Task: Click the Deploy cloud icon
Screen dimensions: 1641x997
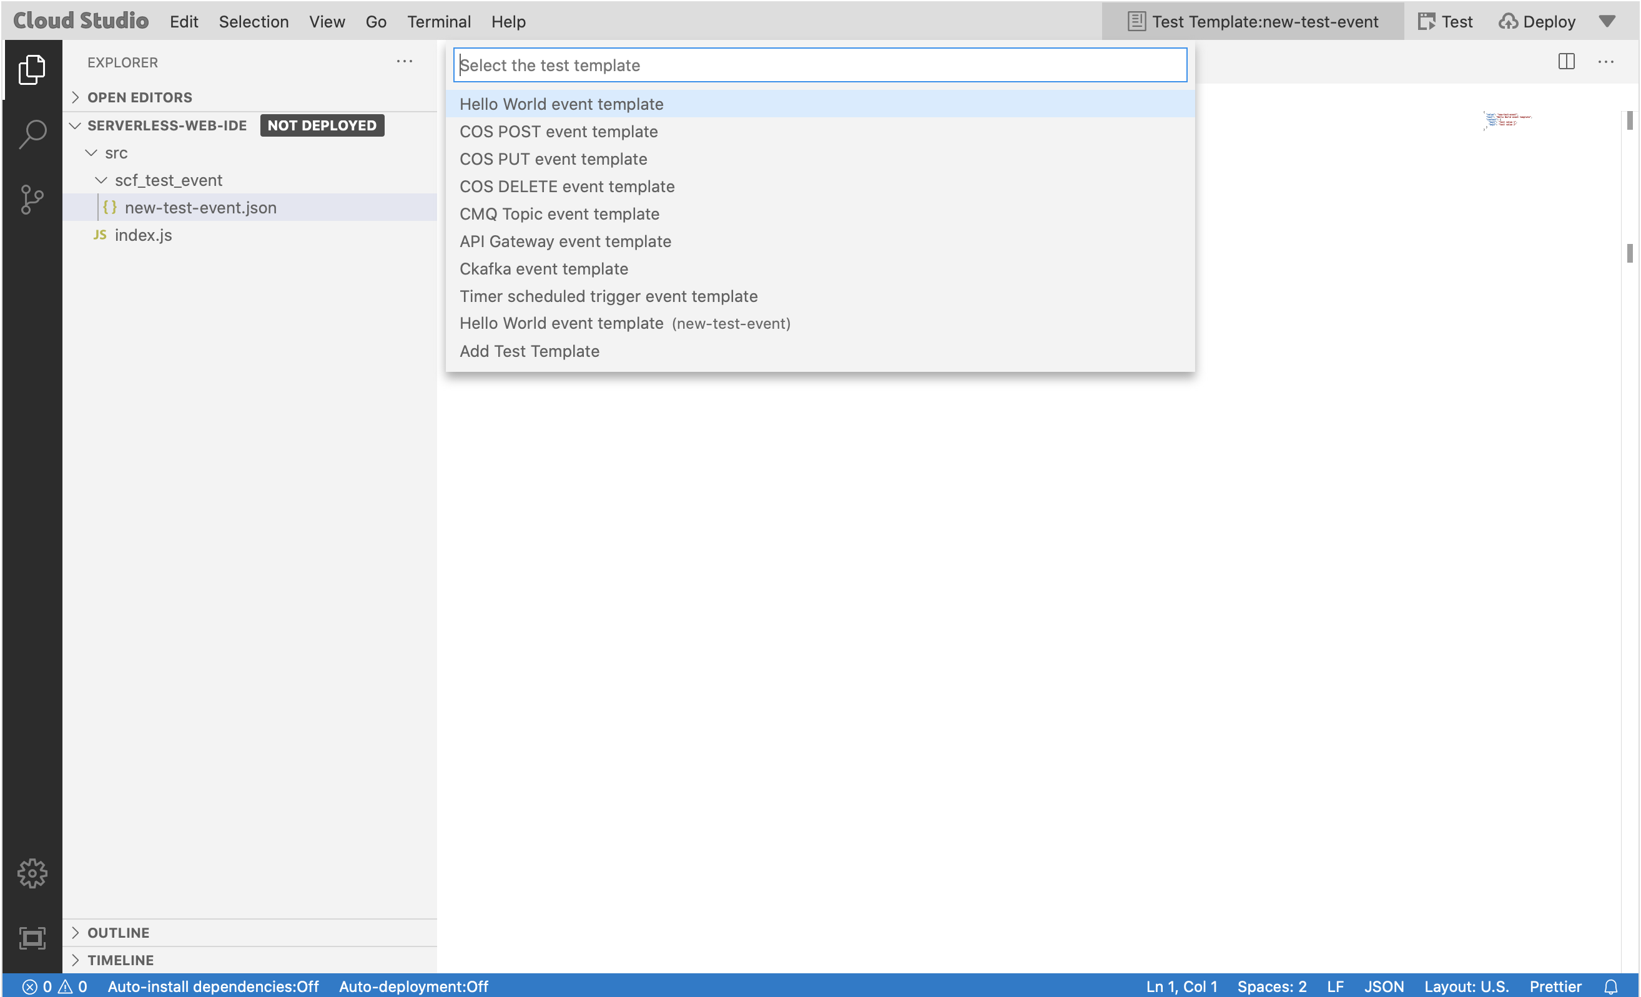Action: click(1508, 22)
